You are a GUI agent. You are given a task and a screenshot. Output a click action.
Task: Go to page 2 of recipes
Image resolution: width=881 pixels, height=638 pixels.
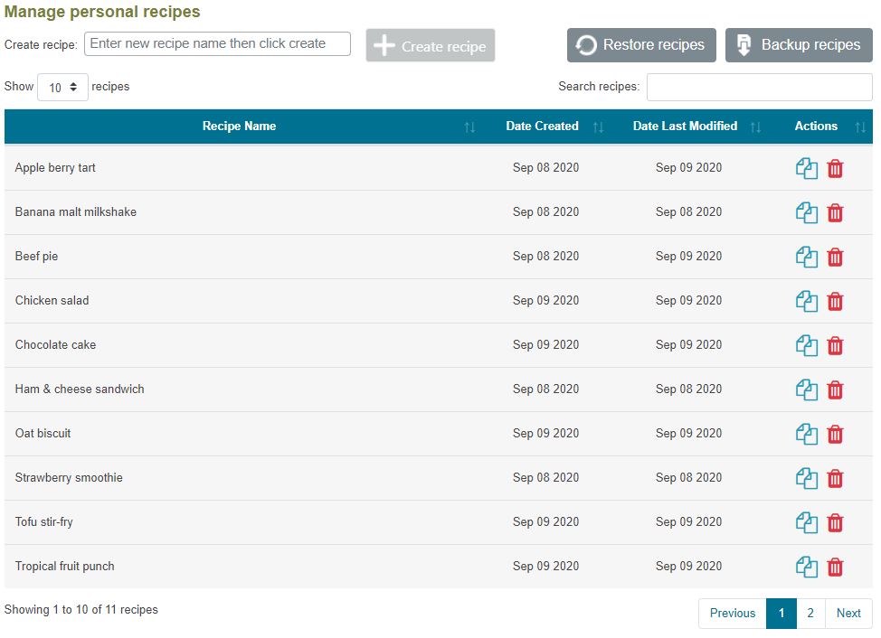pos(810,614)
